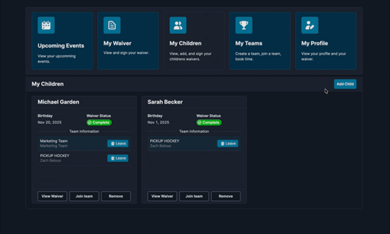Click Michael Garden's Complete waiver status badge
The image size is (390, 234).
[x=99, y=123]
